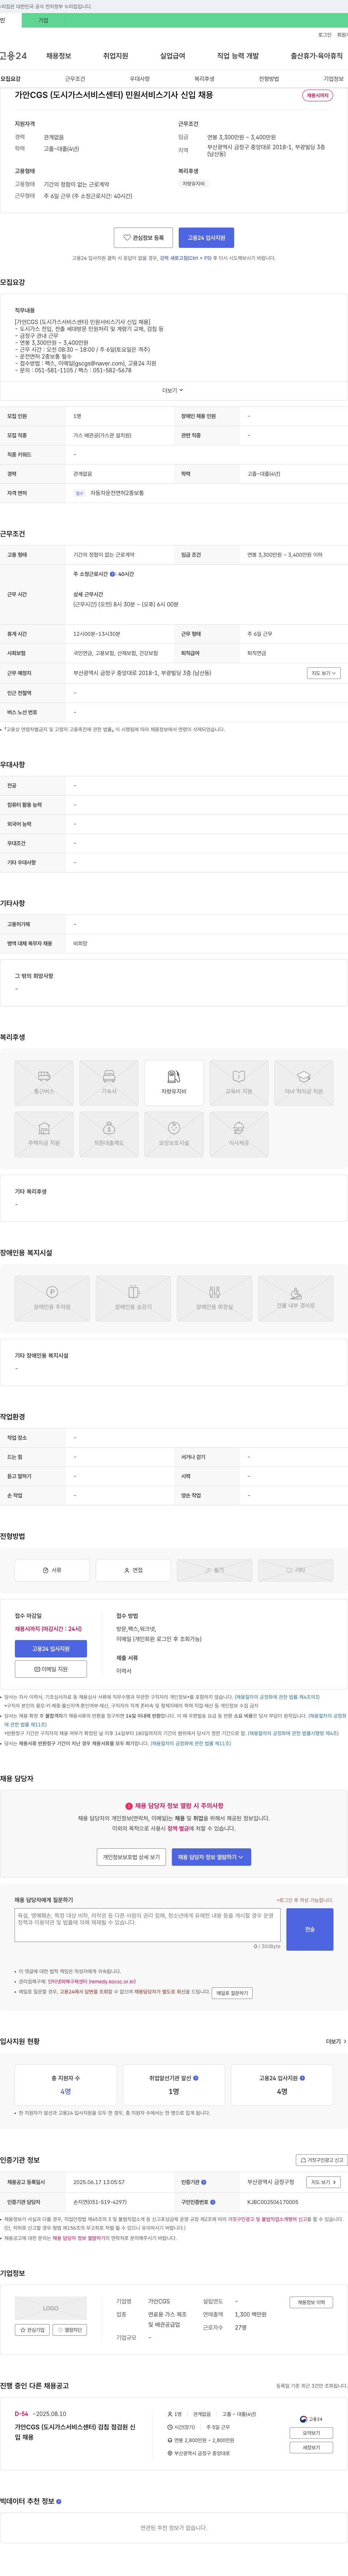This screenshot has height=2576, width=348.
Task: Click the 장애인용 승강기 facility icon
Action: point(133,1298)
